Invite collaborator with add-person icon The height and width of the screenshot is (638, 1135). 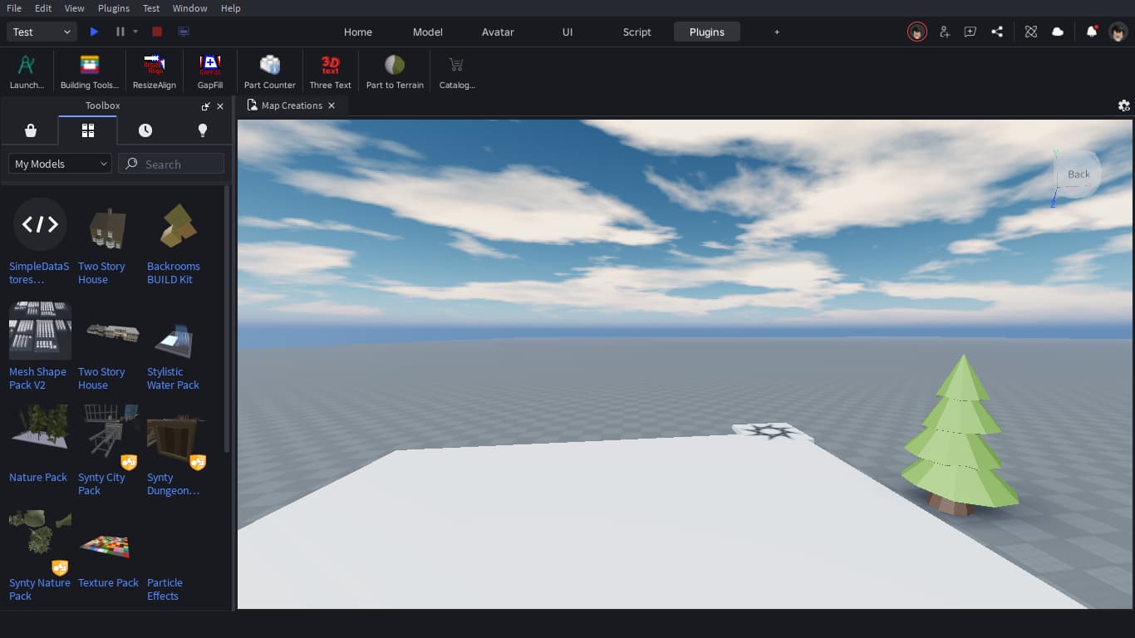click(944, 32)
